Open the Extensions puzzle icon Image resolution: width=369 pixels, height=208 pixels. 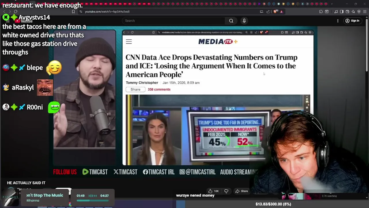pos(321,12)
